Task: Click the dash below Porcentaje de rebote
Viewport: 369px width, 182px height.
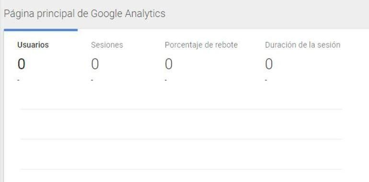Action: pyautogui.click(x=166, y=80)
